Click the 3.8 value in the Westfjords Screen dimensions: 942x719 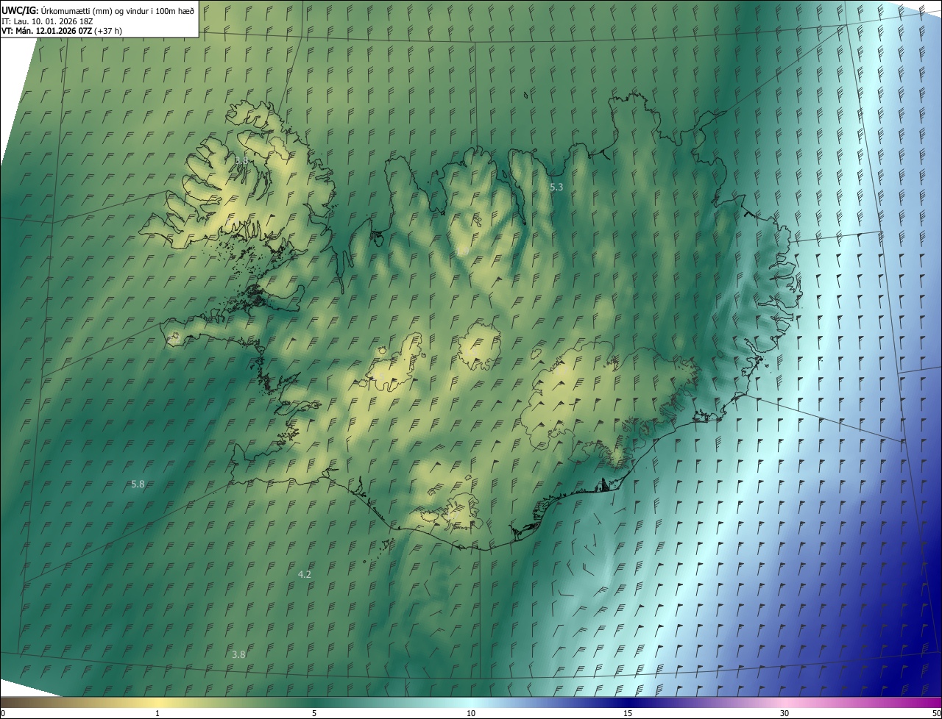click(x=241, y=160)
